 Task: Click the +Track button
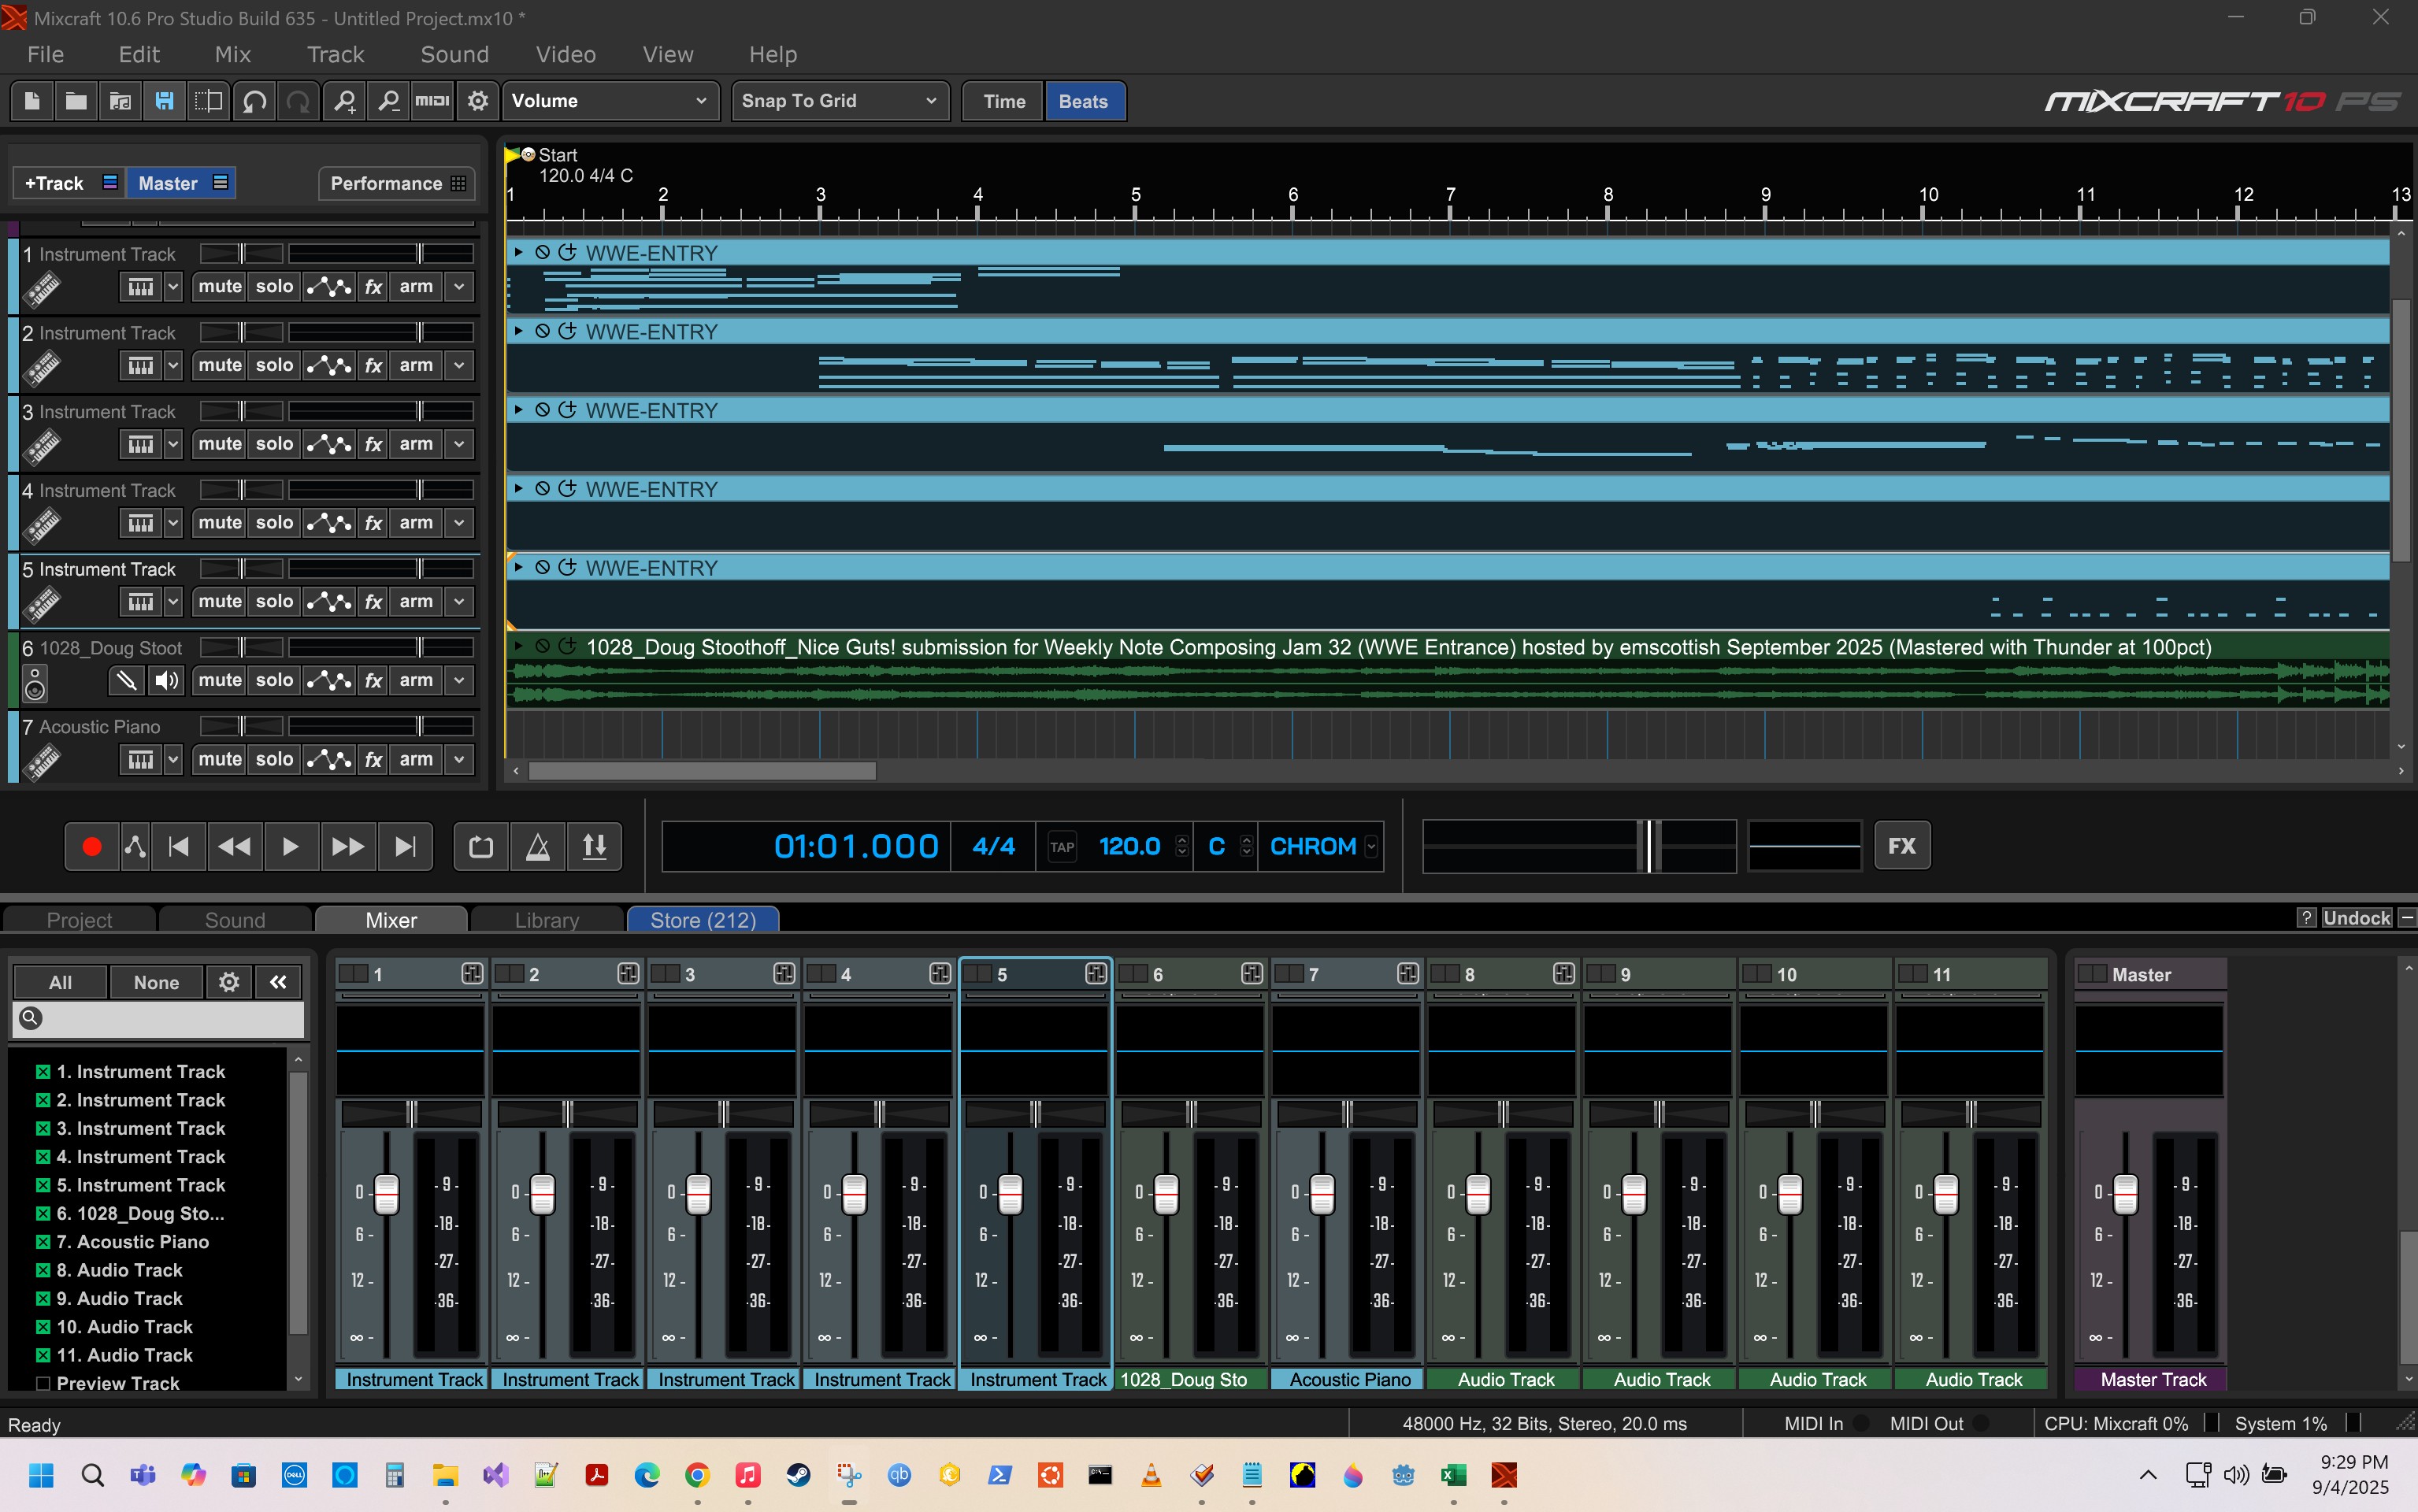[55, 183]
